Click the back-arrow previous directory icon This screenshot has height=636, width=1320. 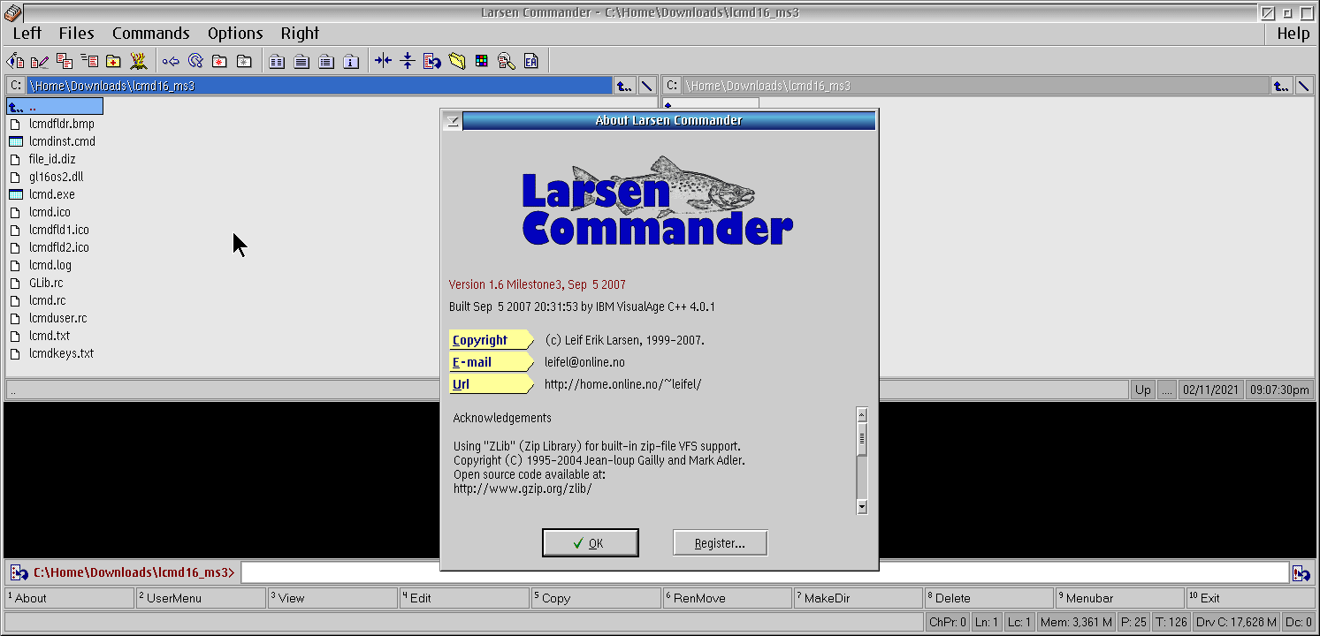[171, 61]
